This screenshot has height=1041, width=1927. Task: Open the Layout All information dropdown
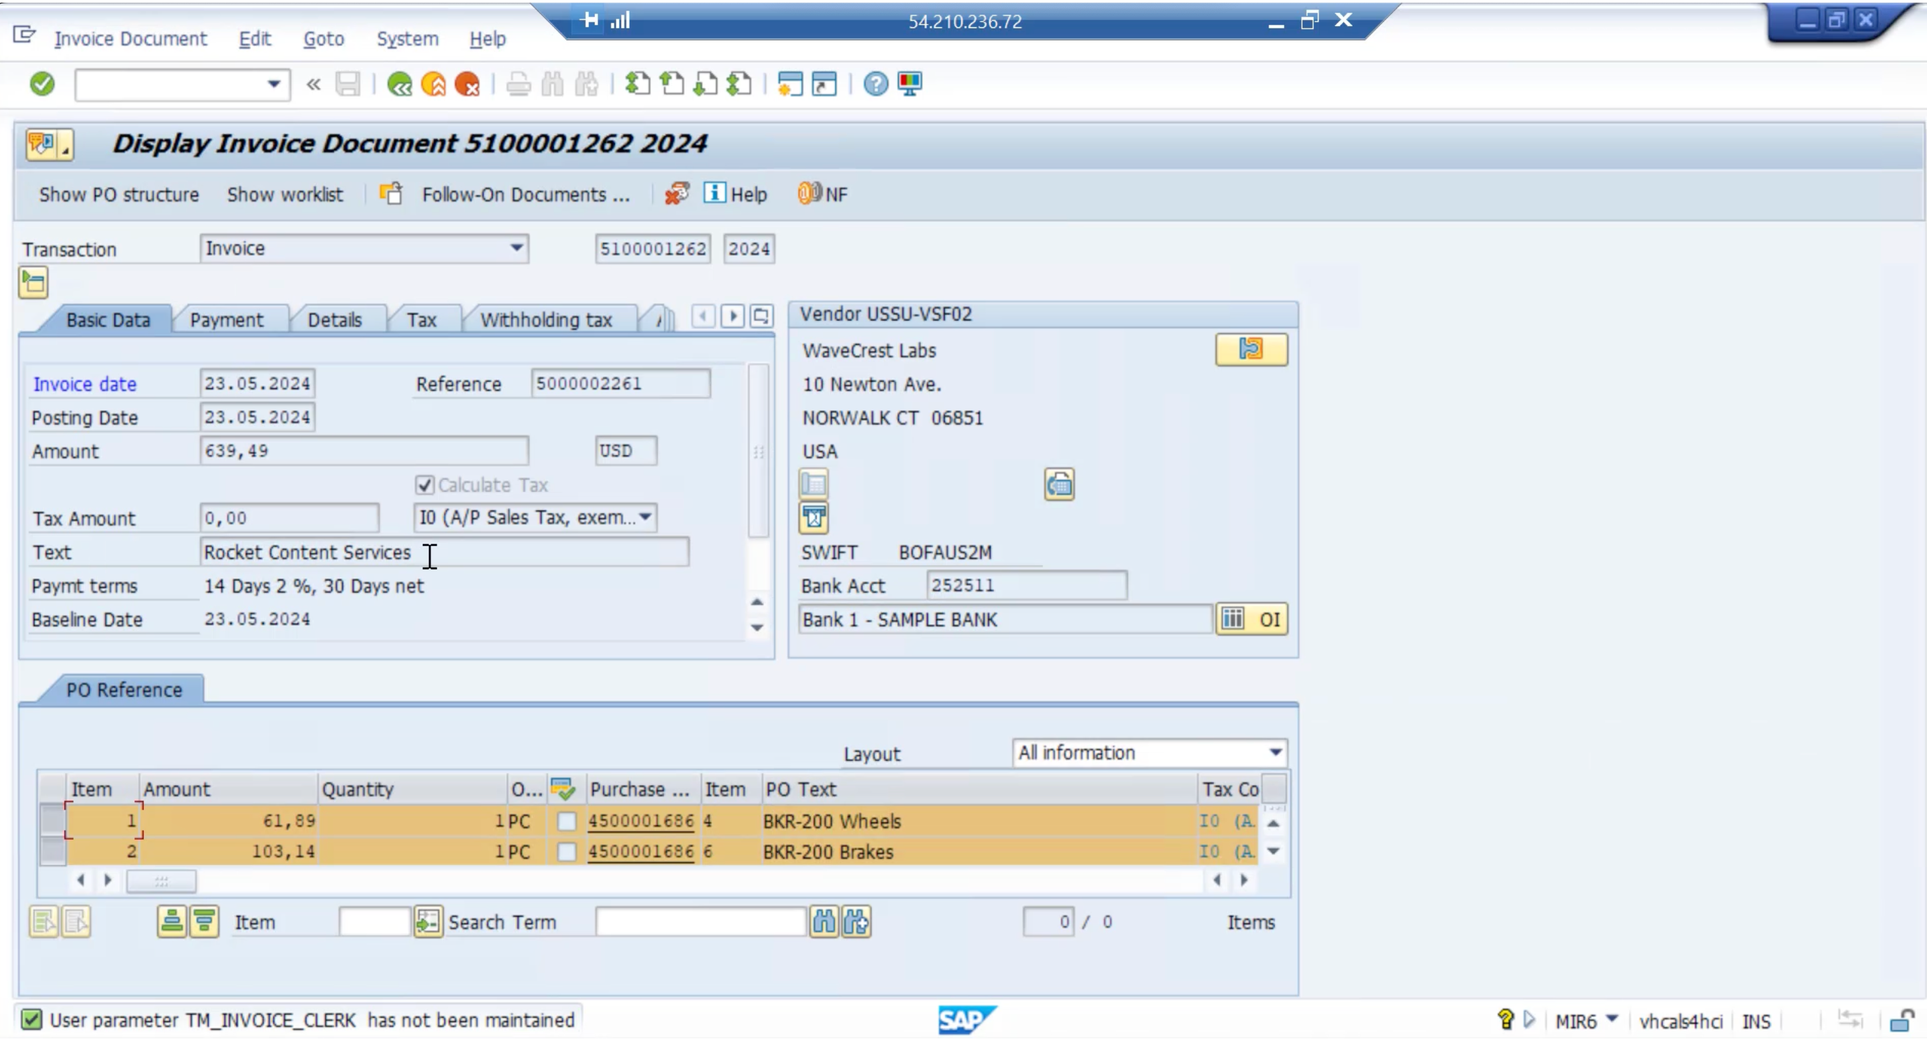1275,752
